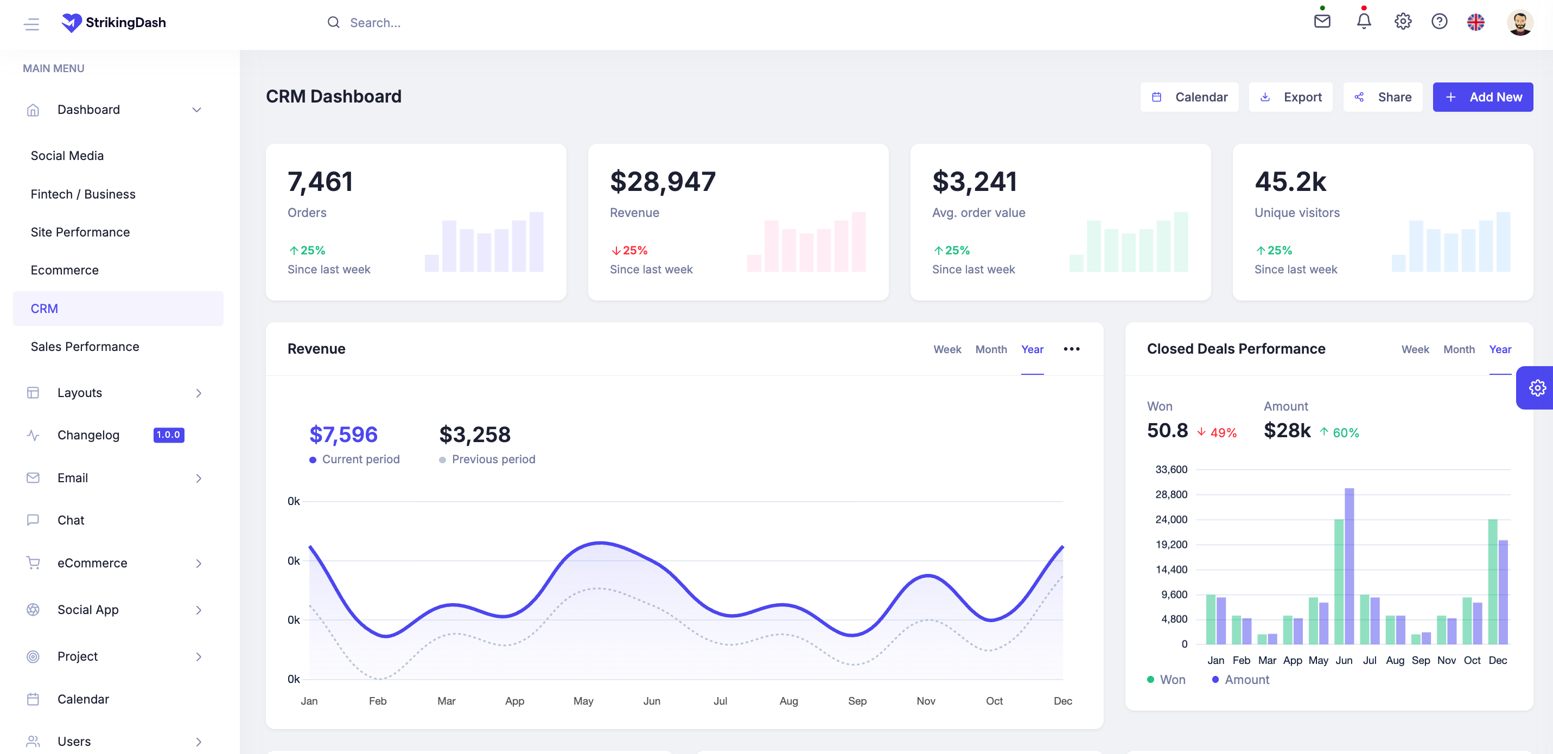Viewport: 1553px width, 754px height.
Task: Switch Revenue chart to Month view
Action: point(991,349)
